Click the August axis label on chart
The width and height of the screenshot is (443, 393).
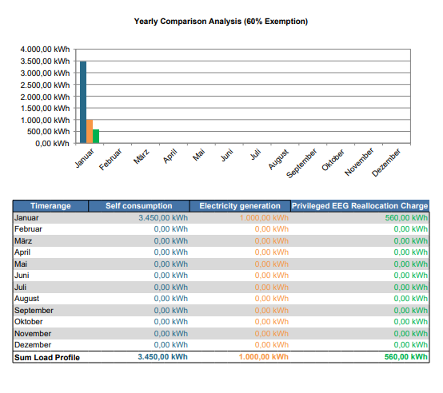278,160
